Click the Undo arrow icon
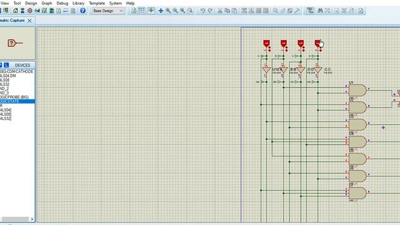Viewport: 400px width, 225px height. (x=202, y=11)
